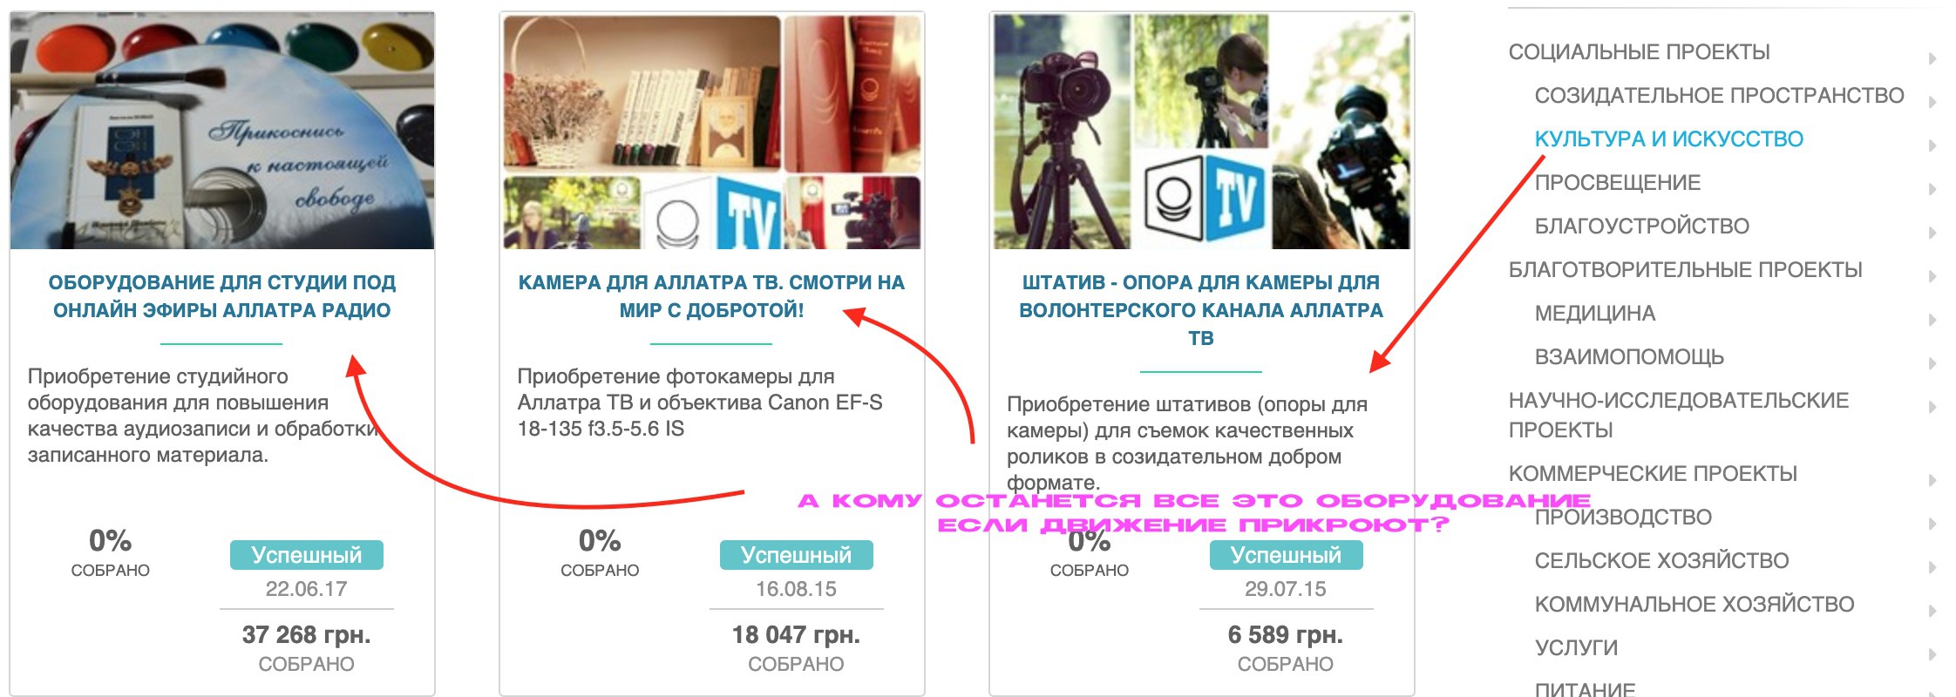Open tripod and camera collage thumbnail
Image resolution: width=1956 pixels, height=697 pixels.
click(x=1202, y=131)
